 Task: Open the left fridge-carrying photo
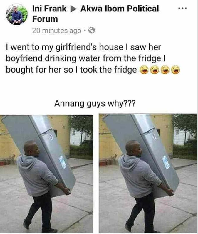(47, 174)
